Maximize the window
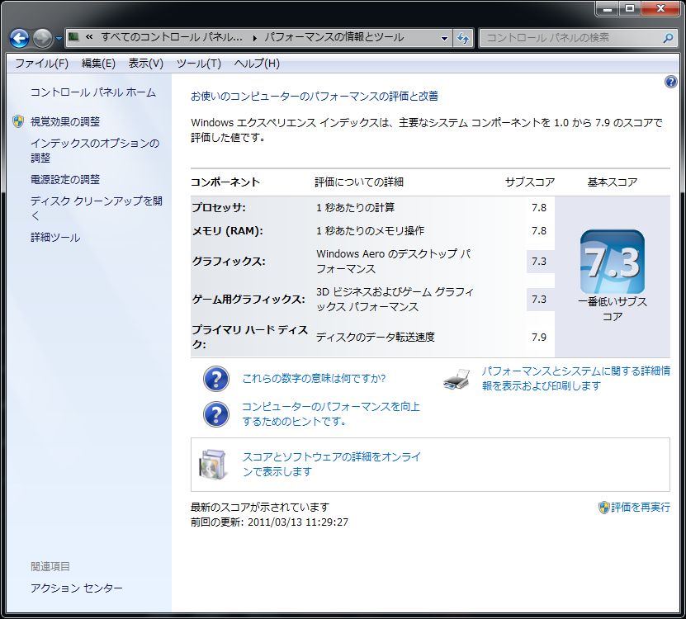The height and width of the screenshot is (619, 686). (x=630, y=8)
